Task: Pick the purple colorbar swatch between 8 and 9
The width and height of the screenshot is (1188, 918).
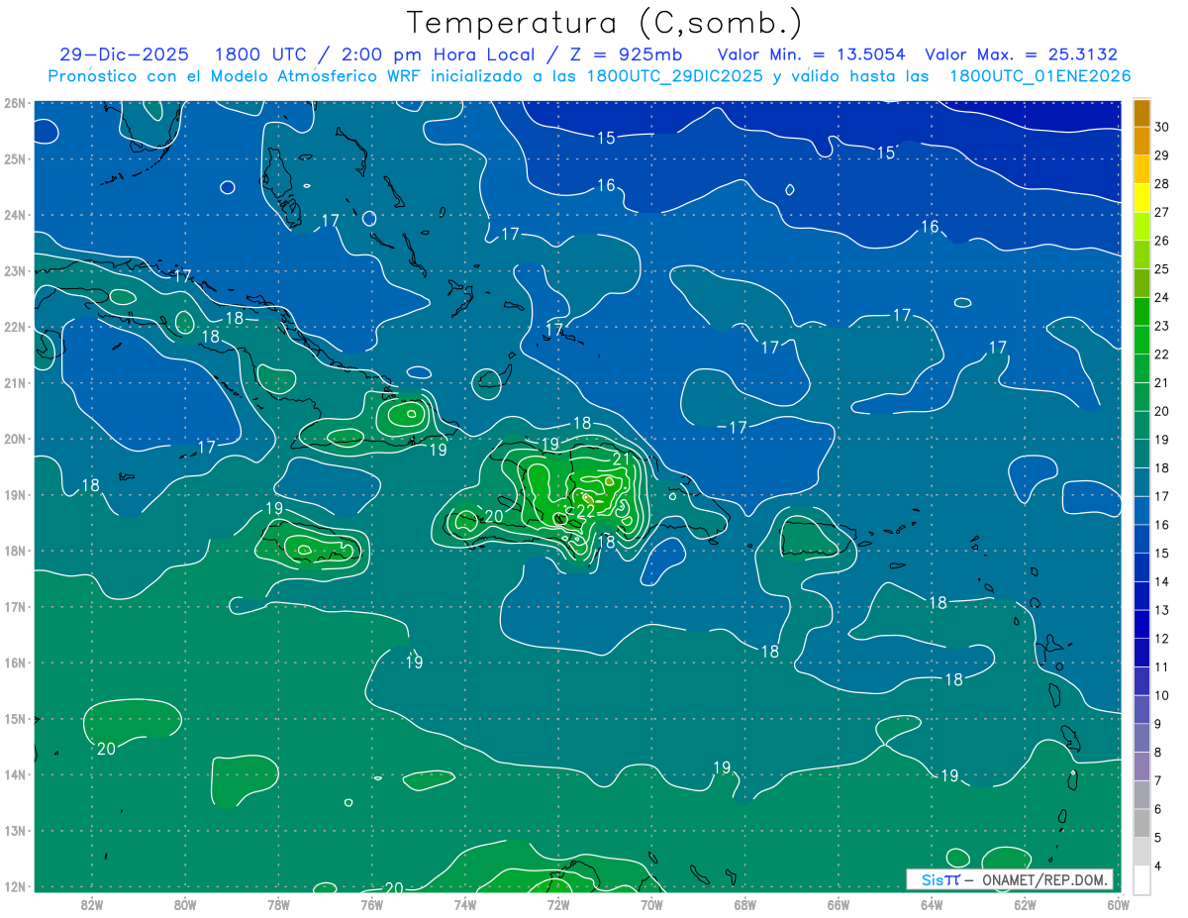Action: coord(1141,738)
